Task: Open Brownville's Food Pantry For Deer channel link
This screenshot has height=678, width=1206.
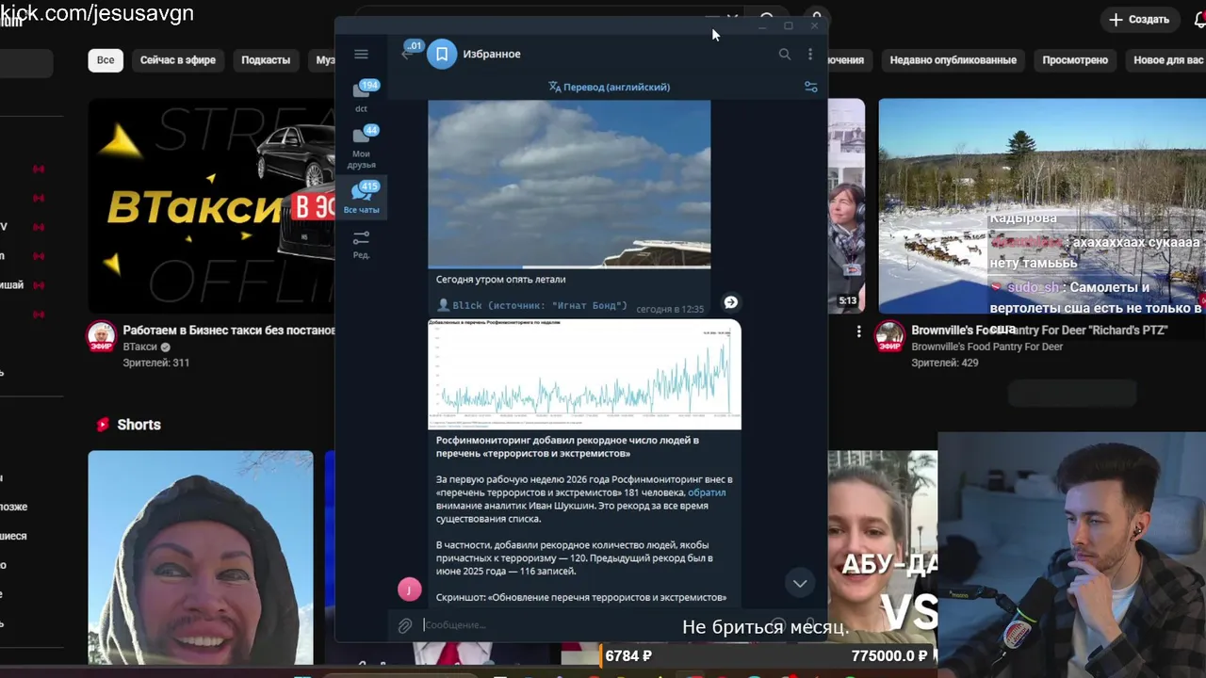Action: pyautogui.click(x=987, y=347)
